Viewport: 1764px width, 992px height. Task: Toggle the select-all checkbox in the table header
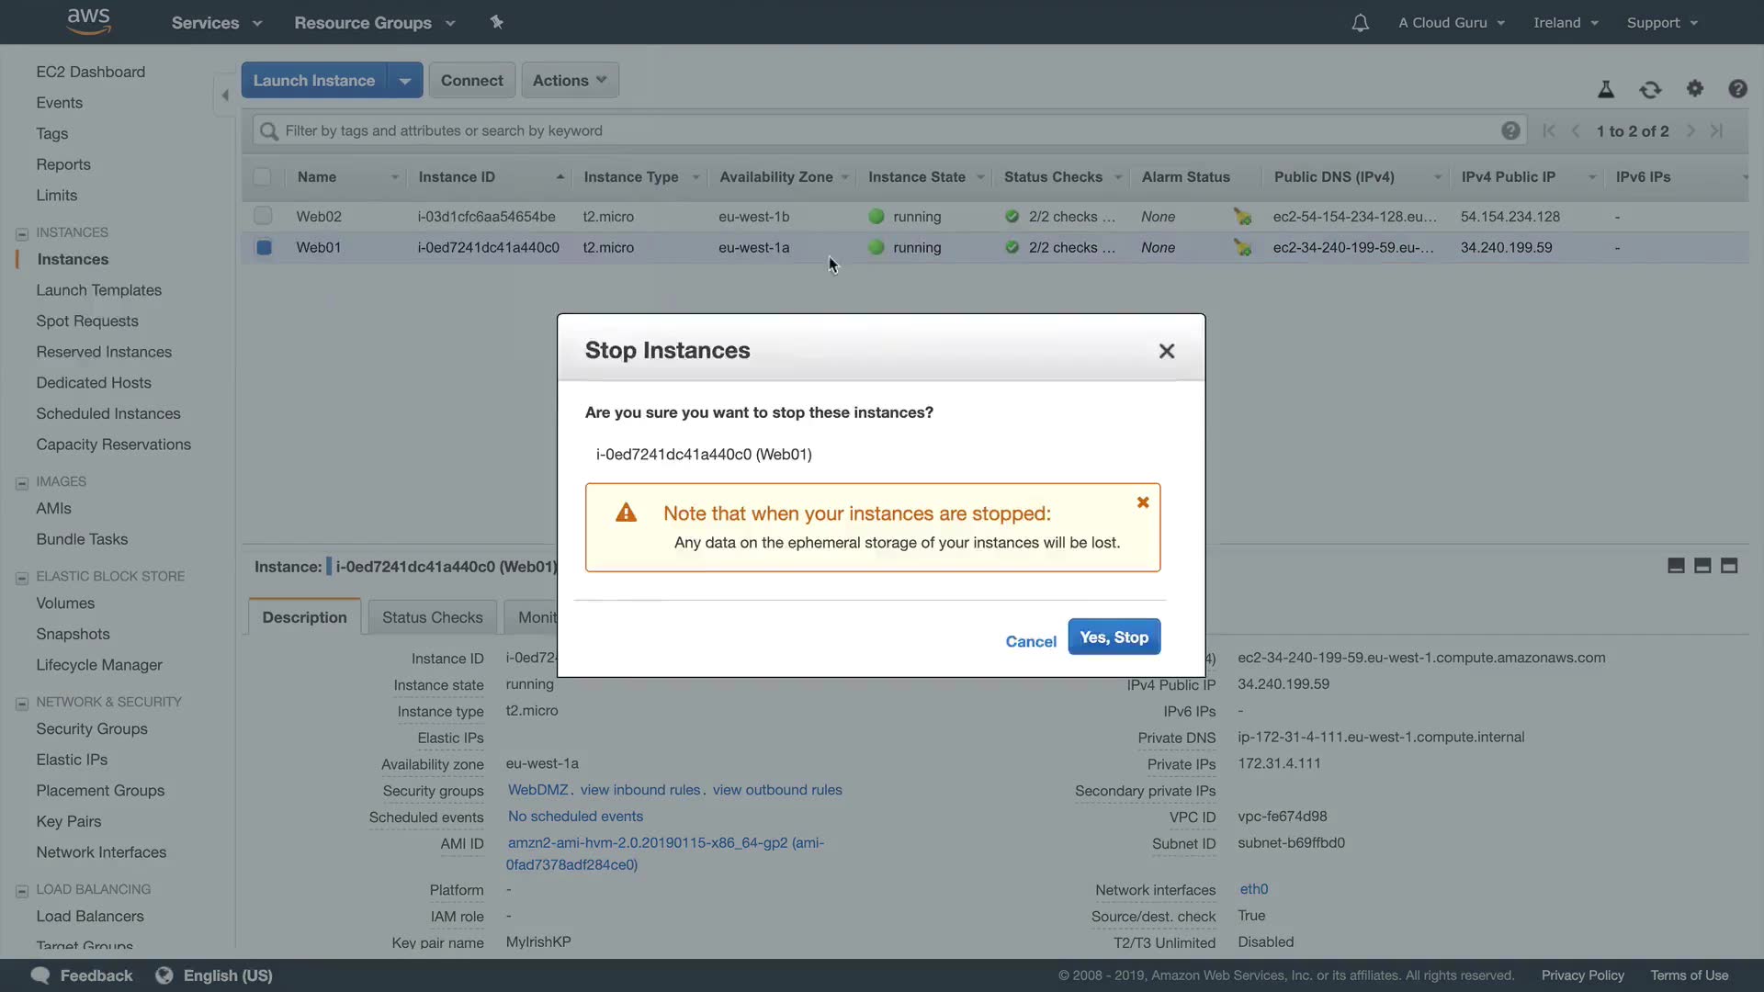pyautogui.click(x=263, y=176)
